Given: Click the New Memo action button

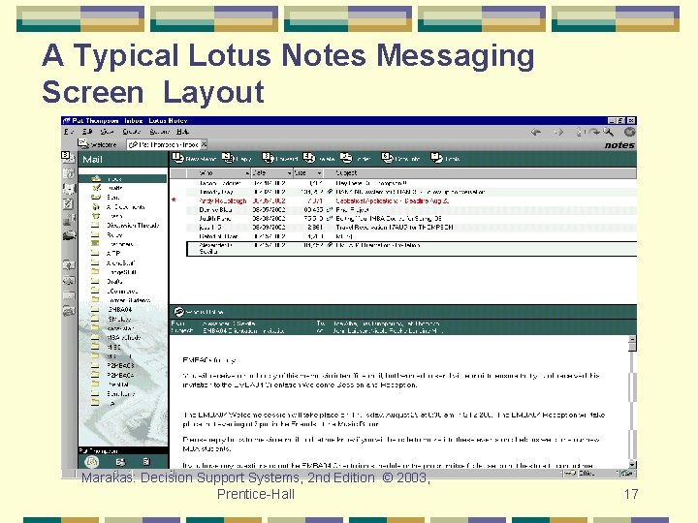Looking at the screenshot, I should (194, 158).
